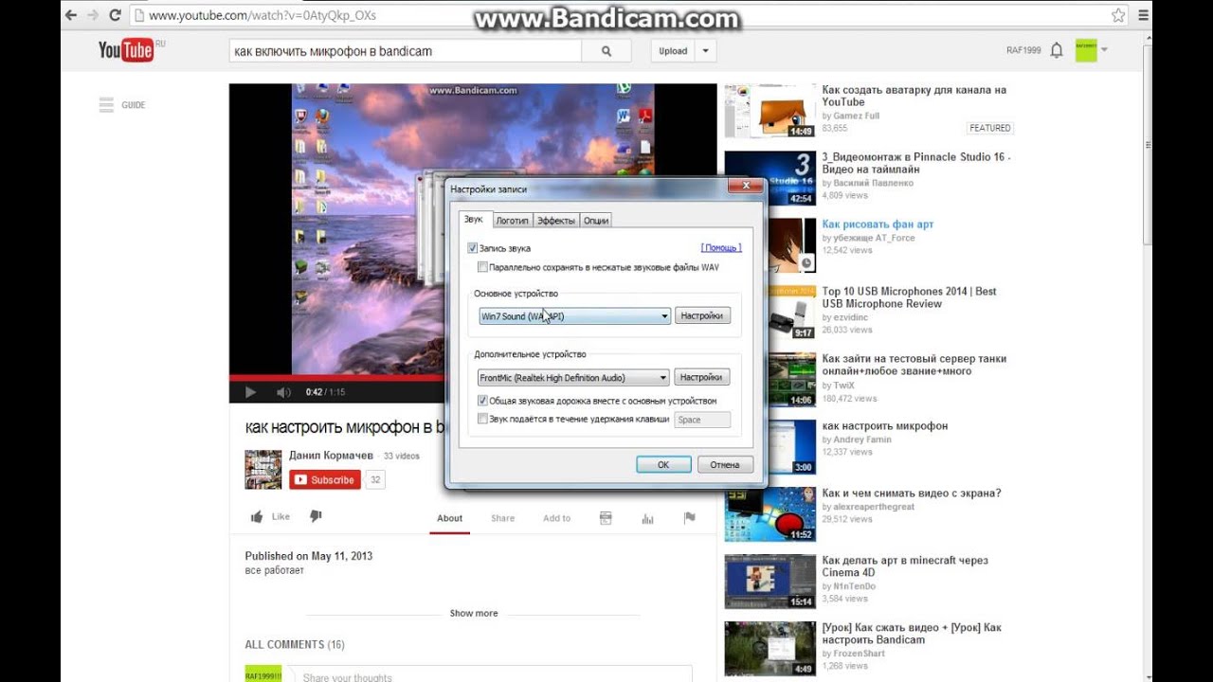This screenshot has height=682, width=1213.
Task: Expand the account menu arrow next to avatar
Action: click(x=1105, y=49)
